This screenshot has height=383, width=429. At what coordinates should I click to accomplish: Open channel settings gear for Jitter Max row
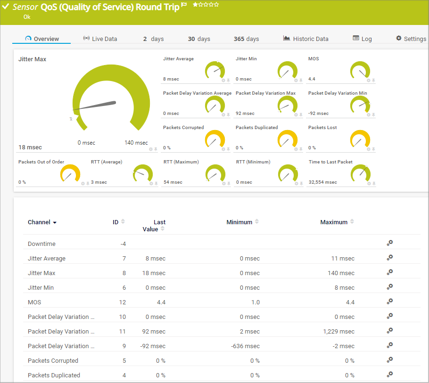click(x=389, y=272)
